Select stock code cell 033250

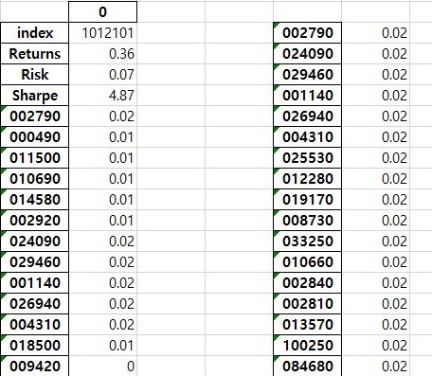coord(307,241)
